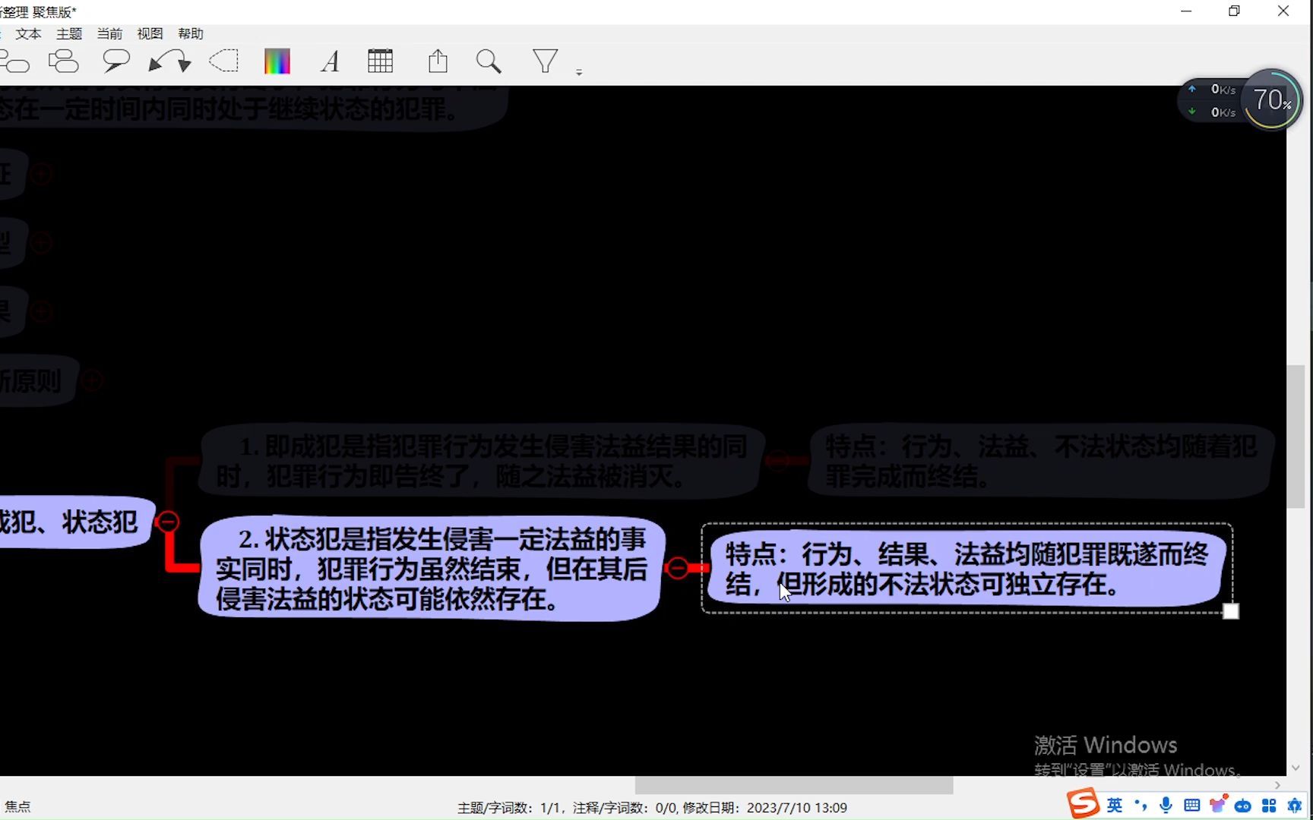Image resolution: width=1313 pixels, height=820 pixels.
Task: Click the selected topic's resize handle
Action: point(1231,612)
